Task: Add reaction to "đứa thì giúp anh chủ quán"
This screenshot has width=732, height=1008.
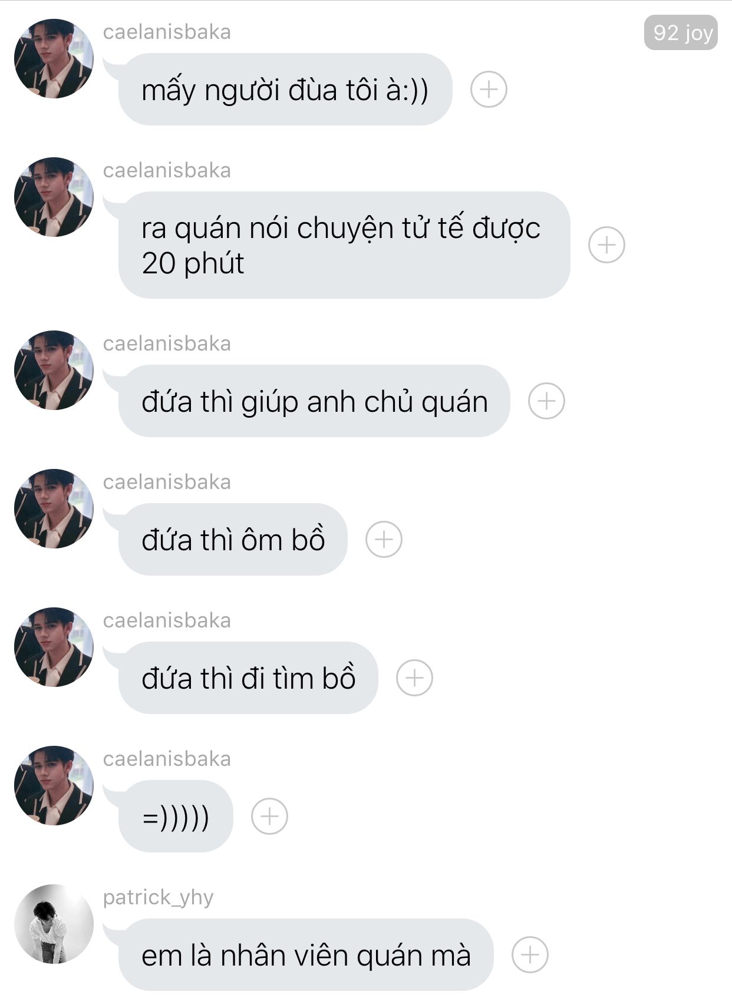Action: tap(546, 401)
